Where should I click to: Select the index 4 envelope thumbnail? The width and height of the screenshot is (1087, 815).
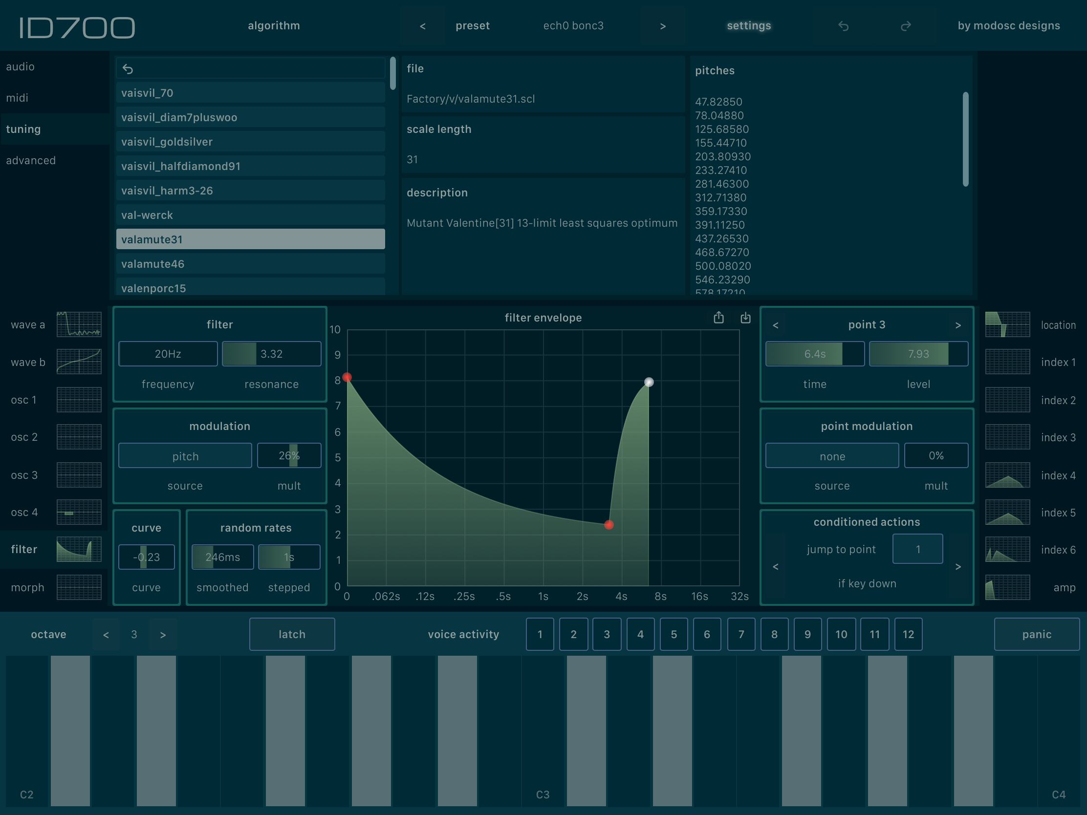click(x=1007, y=475)
